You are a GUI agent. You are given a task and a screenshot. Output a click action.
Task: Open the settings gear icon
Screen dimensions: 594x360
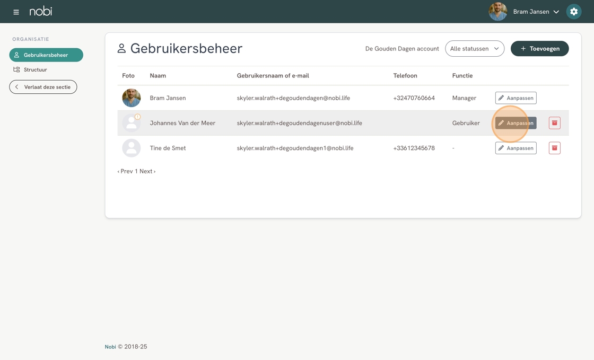click(573, 12)
